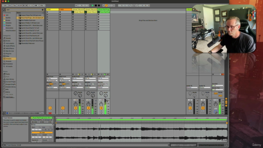Click the browser preview play arrow beside search
Viewport: 263px width, 148px height.
pos(4,9)
